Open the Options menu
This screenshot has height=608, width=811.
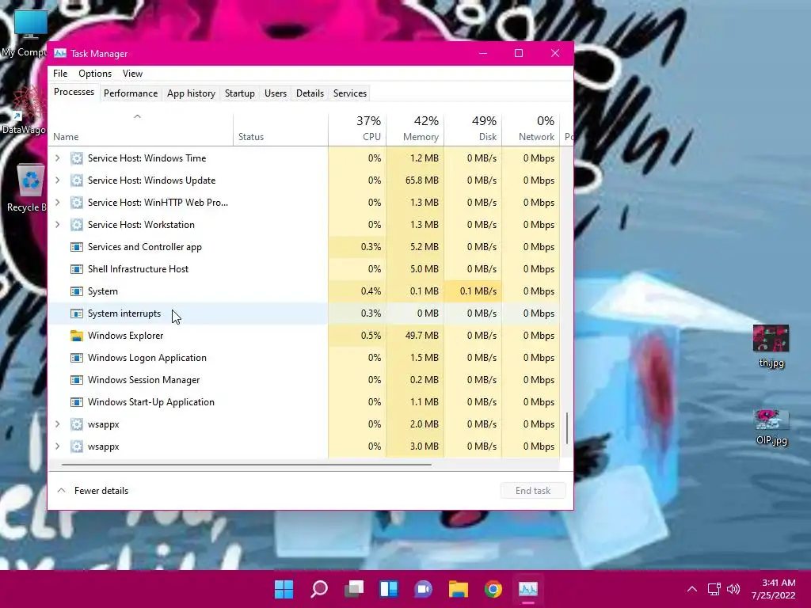tap(95, 74)
